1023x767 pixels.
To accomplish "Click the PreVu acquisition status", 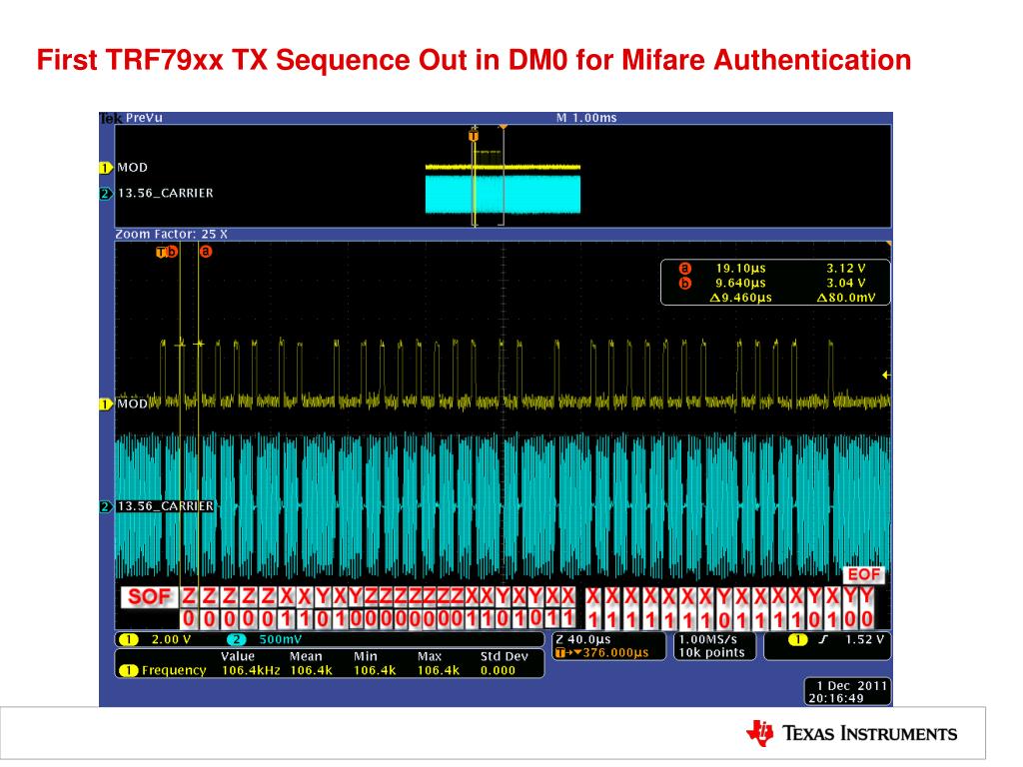I will point(144,118).
